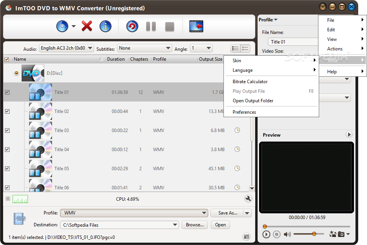367x245 pixels.
Task: Uncheck the Title 05 checkbox
Action: 7,168
